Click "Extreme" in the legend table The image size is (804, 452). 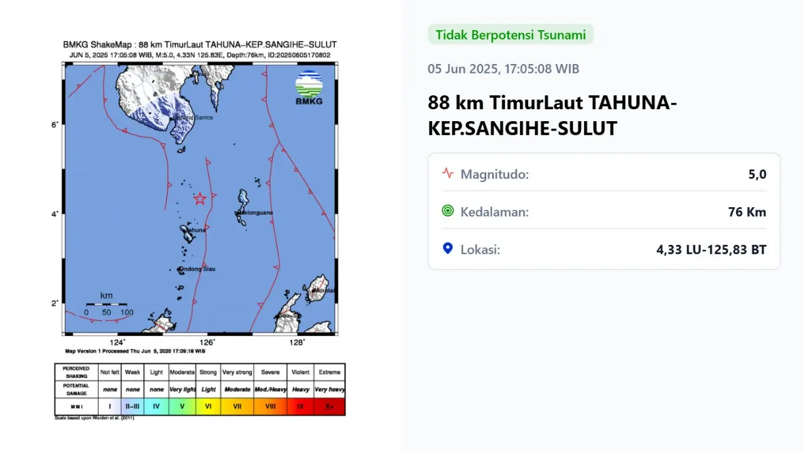coord(329,372)
